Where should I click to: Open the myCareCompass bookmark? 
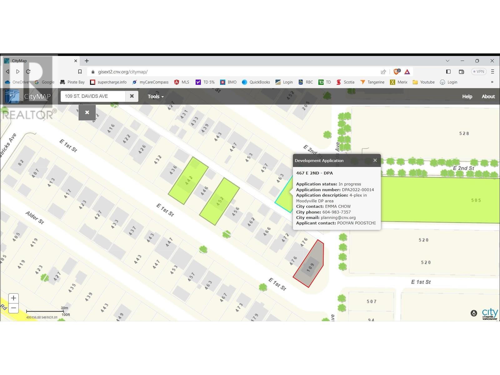tap(150, 82)
